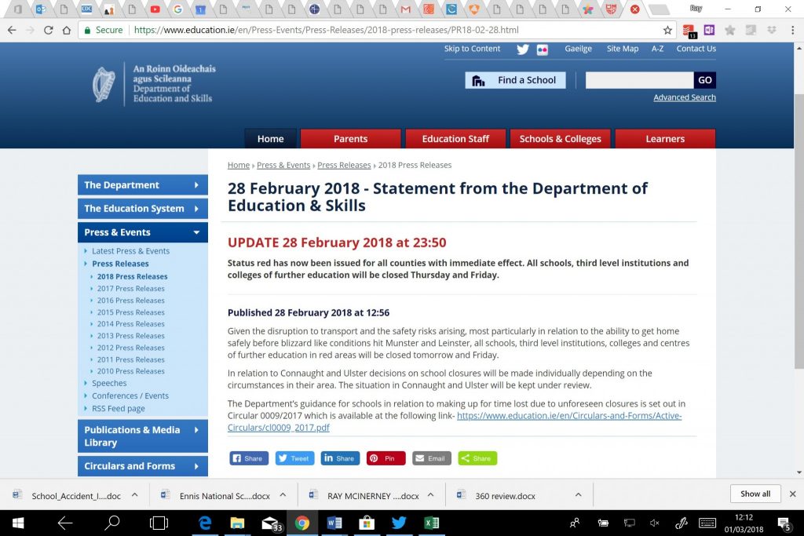Open the Mail app with 33 badge

[271, 523]
